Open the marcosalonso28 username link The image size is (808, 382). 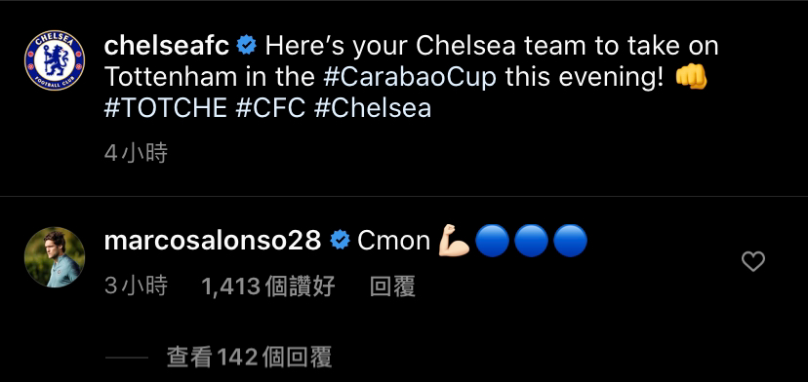pyautogui.click(x=213, y=241)
